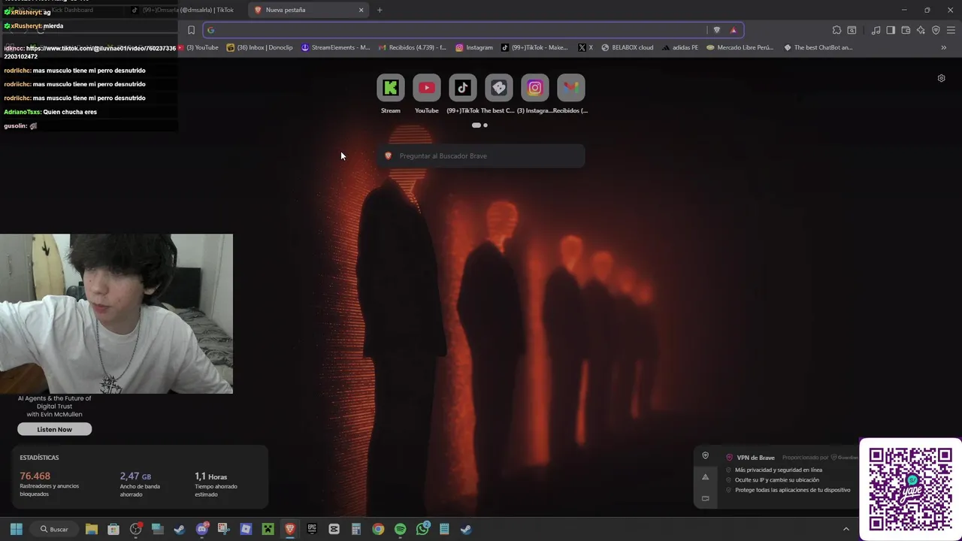Open Spotify from the taskbar
962x541 pixels.
tap(400, 529)
